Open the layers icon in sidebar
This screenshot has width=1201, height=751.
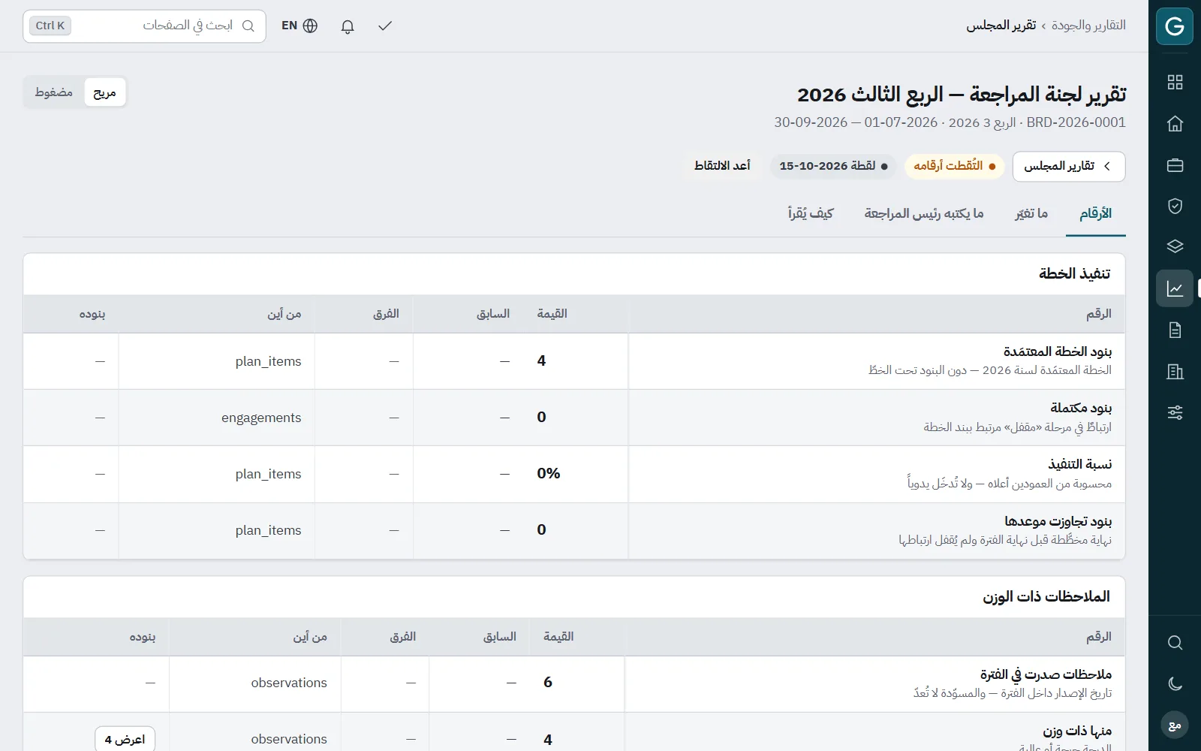pyautogui.click(x=1175, y=247)
